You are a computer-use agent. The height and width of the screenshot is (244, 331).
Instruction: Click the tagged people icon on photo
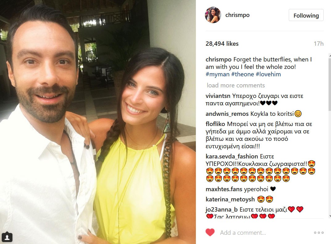[7, 237]
